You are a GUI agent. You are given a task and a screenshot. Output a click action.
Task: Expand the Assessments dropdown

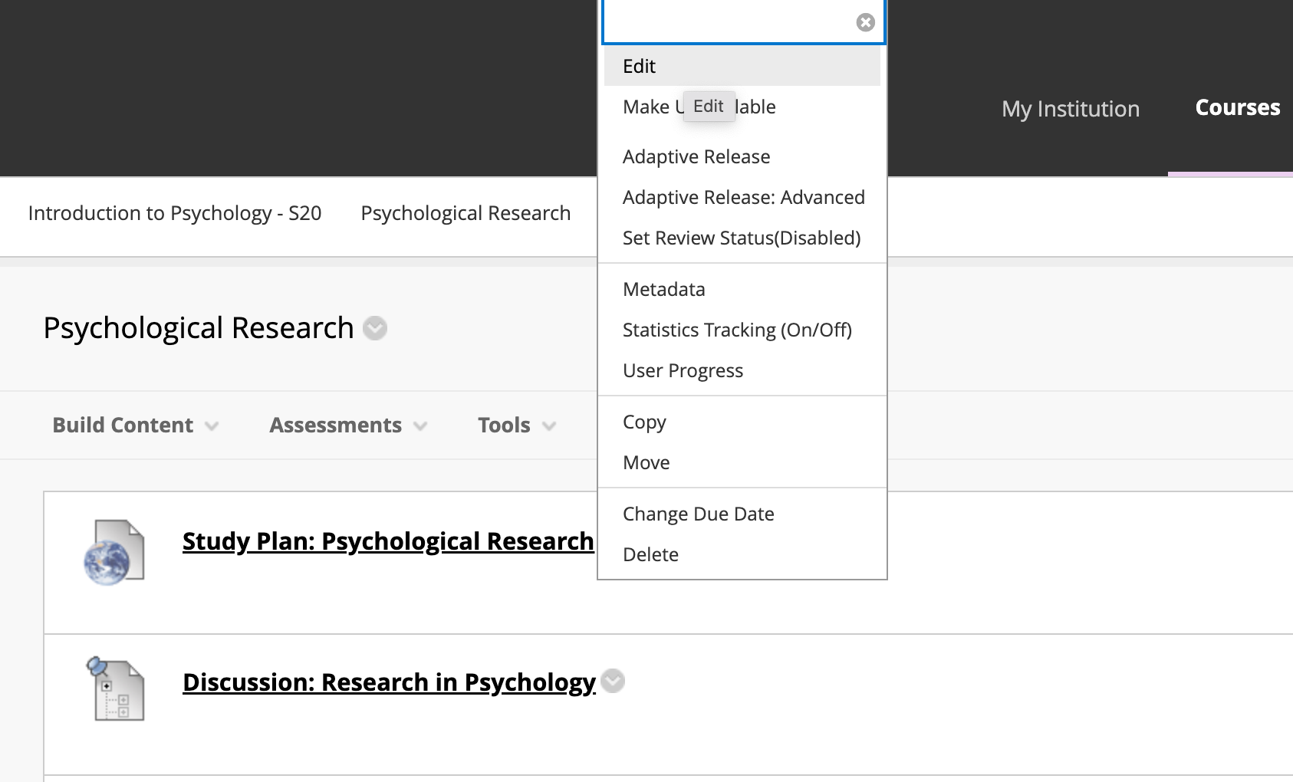347,425
